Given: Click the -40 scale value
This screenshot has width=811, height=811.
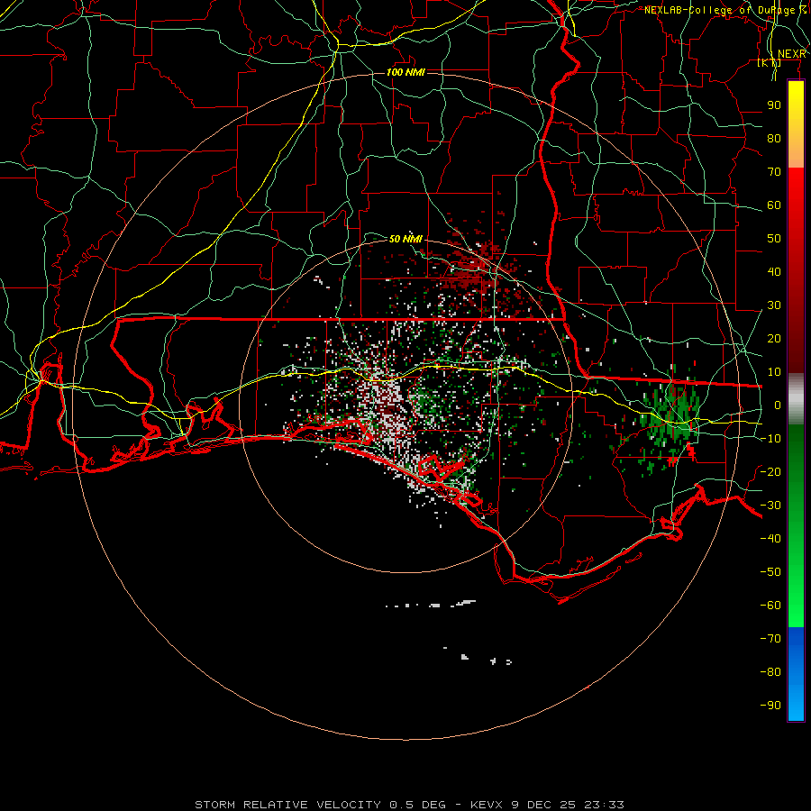Looking at the screenshot, I should pos(770,539).
